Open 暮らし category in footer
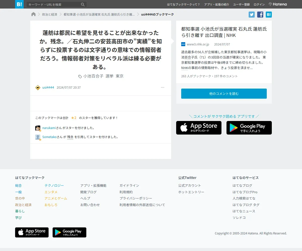Viewport: 302px width, 251px height. [20, 211]
